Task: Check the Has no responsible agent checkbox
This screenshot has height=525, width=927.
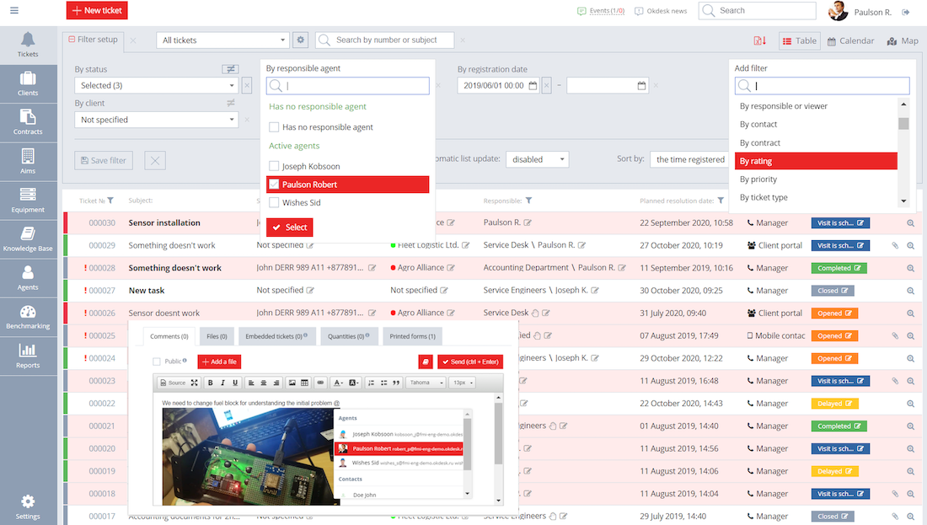Action: coord(274,127)
